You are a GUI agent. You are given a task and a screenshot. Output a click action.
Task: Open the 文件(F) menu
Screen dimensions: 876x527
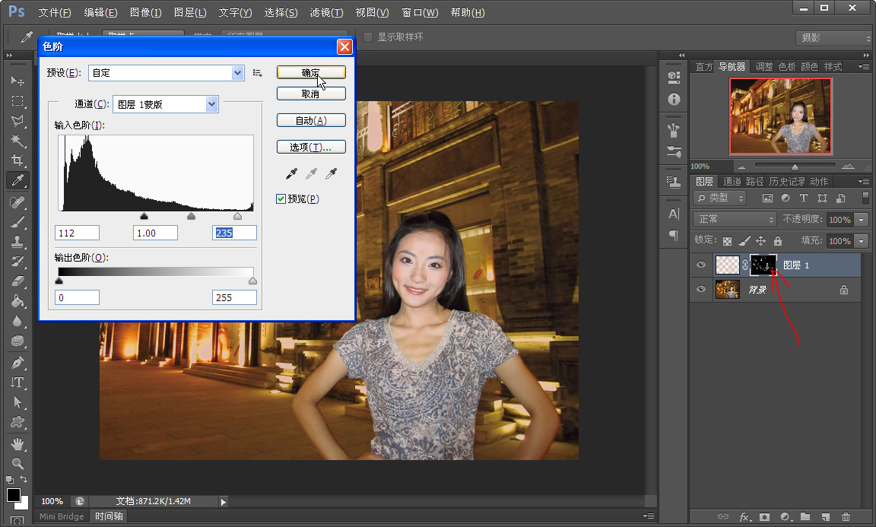point(55,12)
